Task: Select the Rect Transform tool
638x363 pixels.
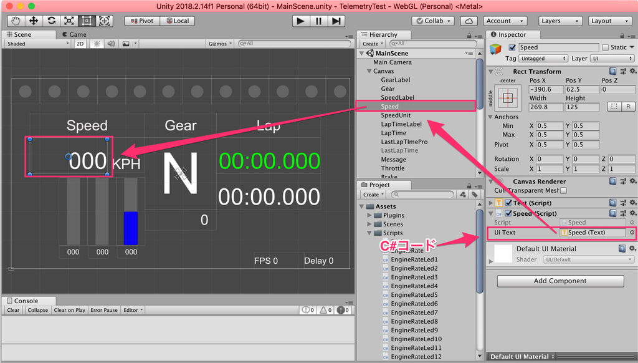Action: tap(86, 21)
